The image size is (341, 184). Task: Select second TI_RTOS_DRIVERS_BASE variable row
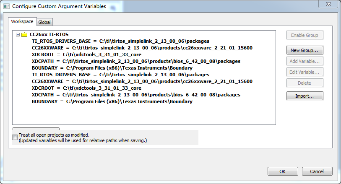click(x=120, y=75)
